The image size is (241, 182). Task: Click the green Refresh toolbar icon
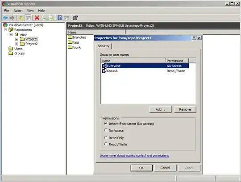(x=44, y=18)
